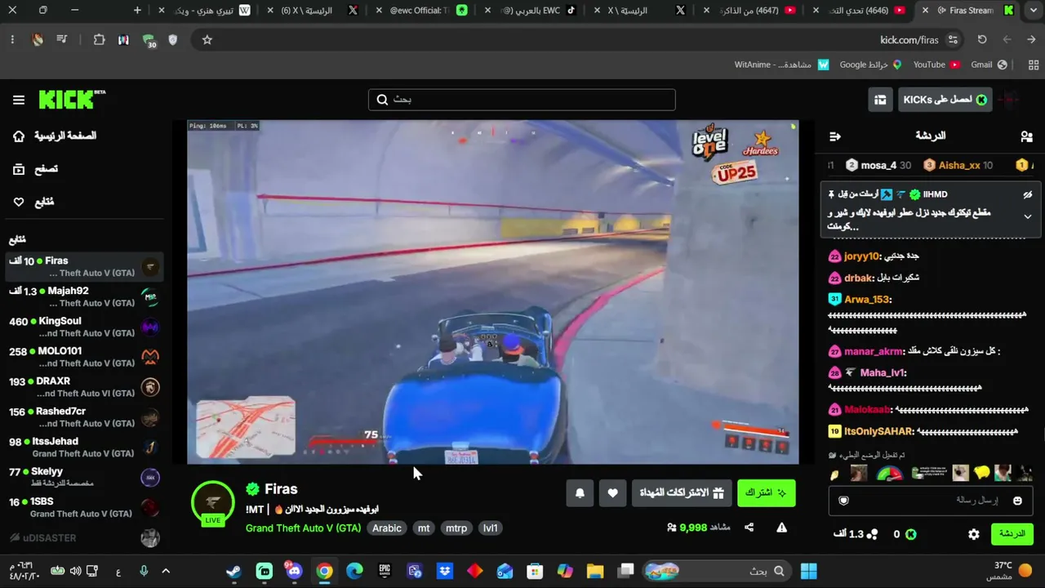Click the Kick search field
Viewport: 1045px width, 588px height.
[x=522, y=100]
